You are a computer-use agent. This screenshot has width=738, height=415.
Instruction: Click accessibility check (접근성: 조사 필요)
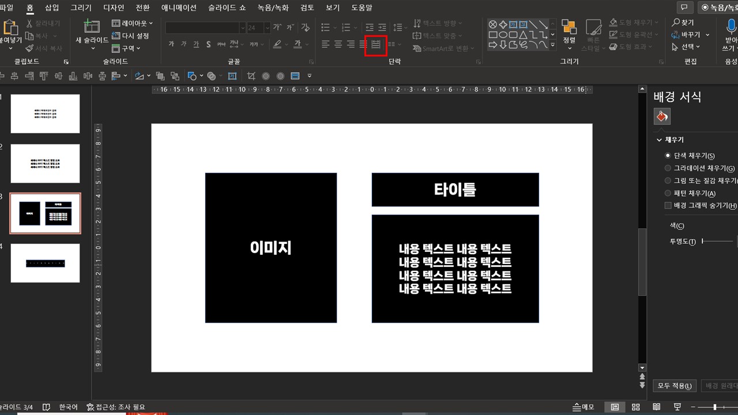(x=116, y=407)
